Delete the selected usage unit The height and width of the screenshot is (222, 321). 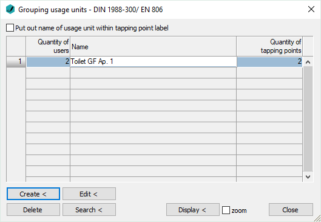pyautogui.click(x=33, y=210)
